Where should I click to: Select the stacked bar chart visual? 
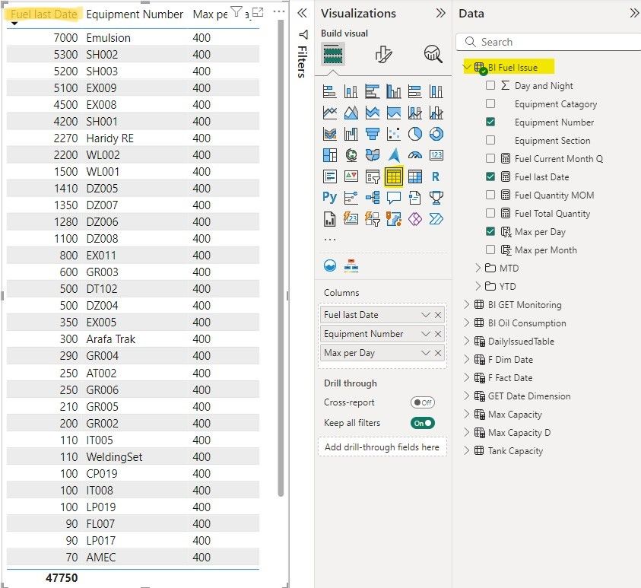click(329, 91)
